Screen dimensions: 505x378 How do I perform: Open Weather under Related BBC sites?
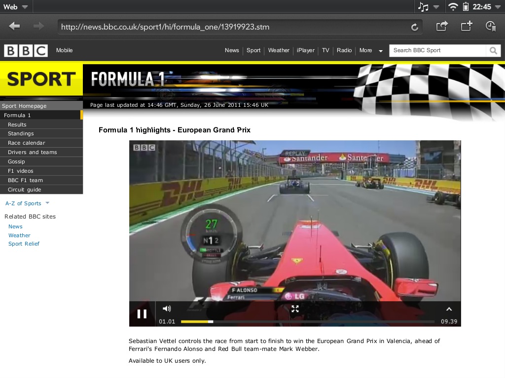[x=19, y=235]
